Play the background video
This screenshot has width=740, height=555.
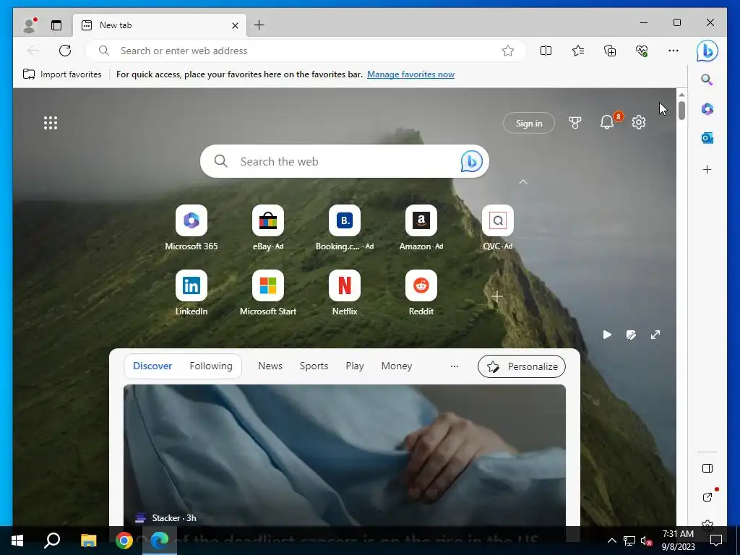coord(607,335)
